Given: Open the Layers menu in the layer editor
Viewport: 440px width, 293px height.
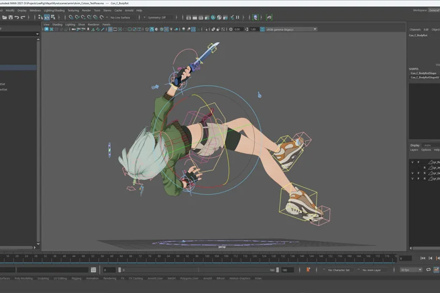Looking at the screenshot, I should tap(414, 150).
